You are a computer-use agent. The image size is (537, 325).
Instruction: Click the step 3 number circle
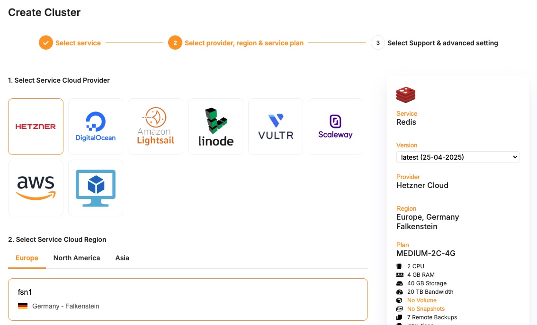[377, 43]
